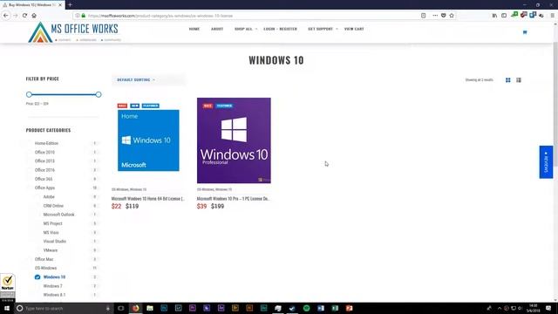Select the Office 365 category
This screenshot has height=314, width=558.
[x=44, y=179]
